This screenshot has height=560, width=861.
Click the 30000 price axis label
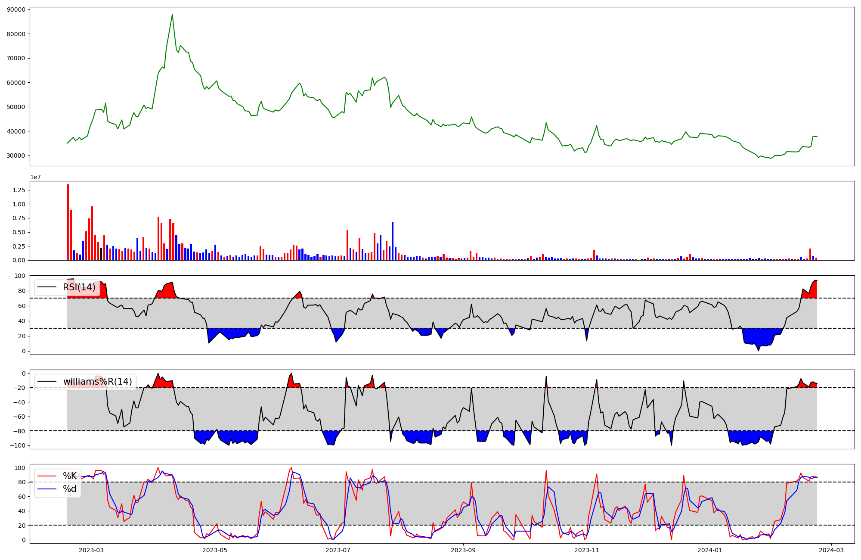click(16, 156)
